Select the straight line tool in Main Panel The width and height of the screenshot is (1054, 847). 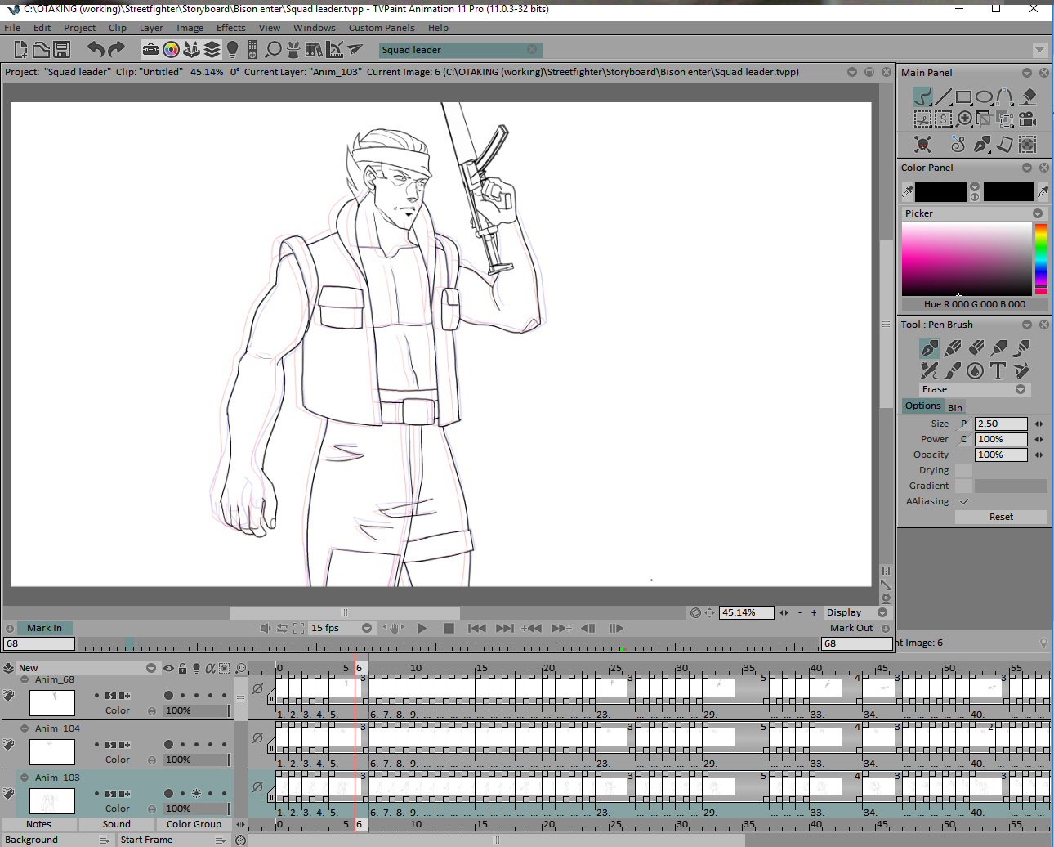(x=944, y=97)
